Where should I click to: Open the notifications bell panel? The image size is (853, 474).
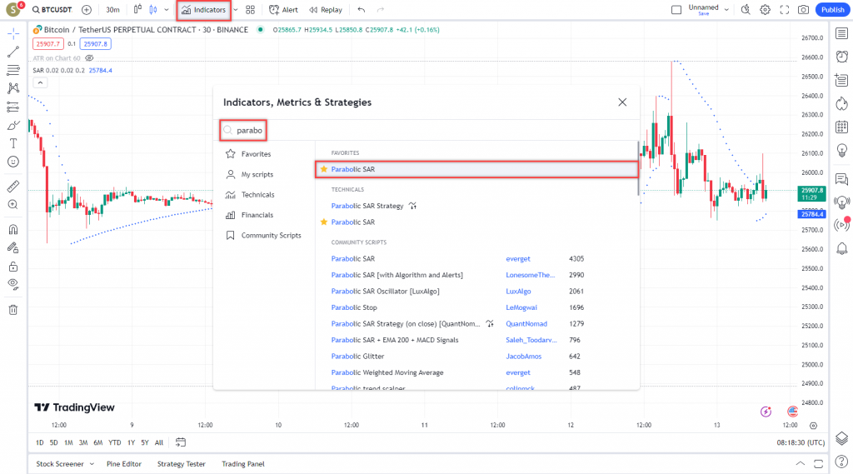841,249
